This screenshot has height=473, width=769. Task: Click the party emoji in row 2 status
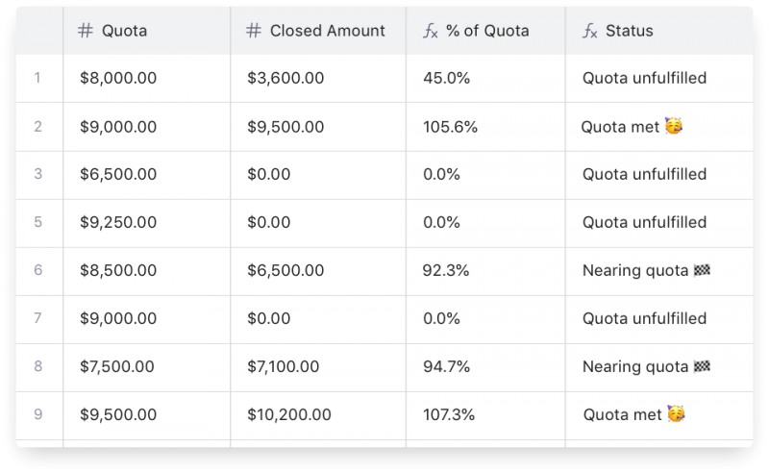[x=675, y=126]
